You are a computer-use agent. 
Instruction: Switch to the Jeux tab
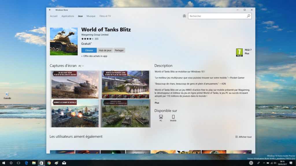click(x=80, y=16)
